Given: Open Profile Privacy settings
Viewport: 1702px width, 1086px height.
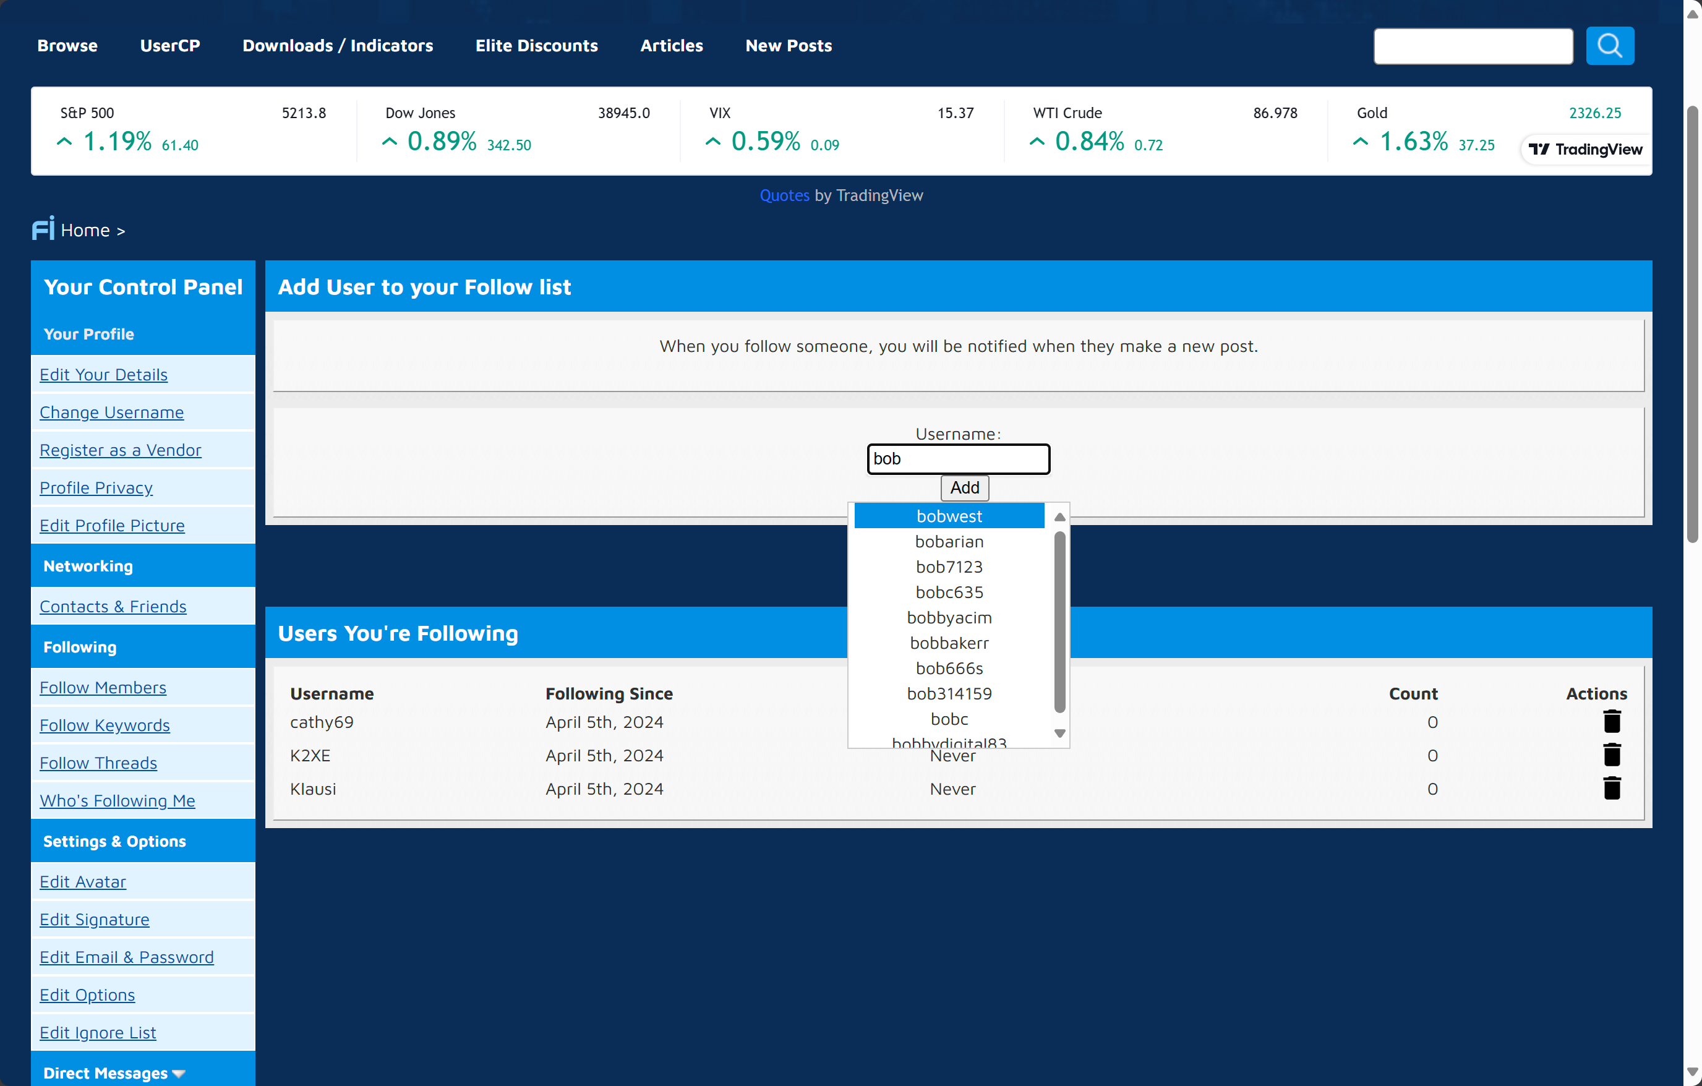Looking at the screenshot, I should tap(96, 487).
